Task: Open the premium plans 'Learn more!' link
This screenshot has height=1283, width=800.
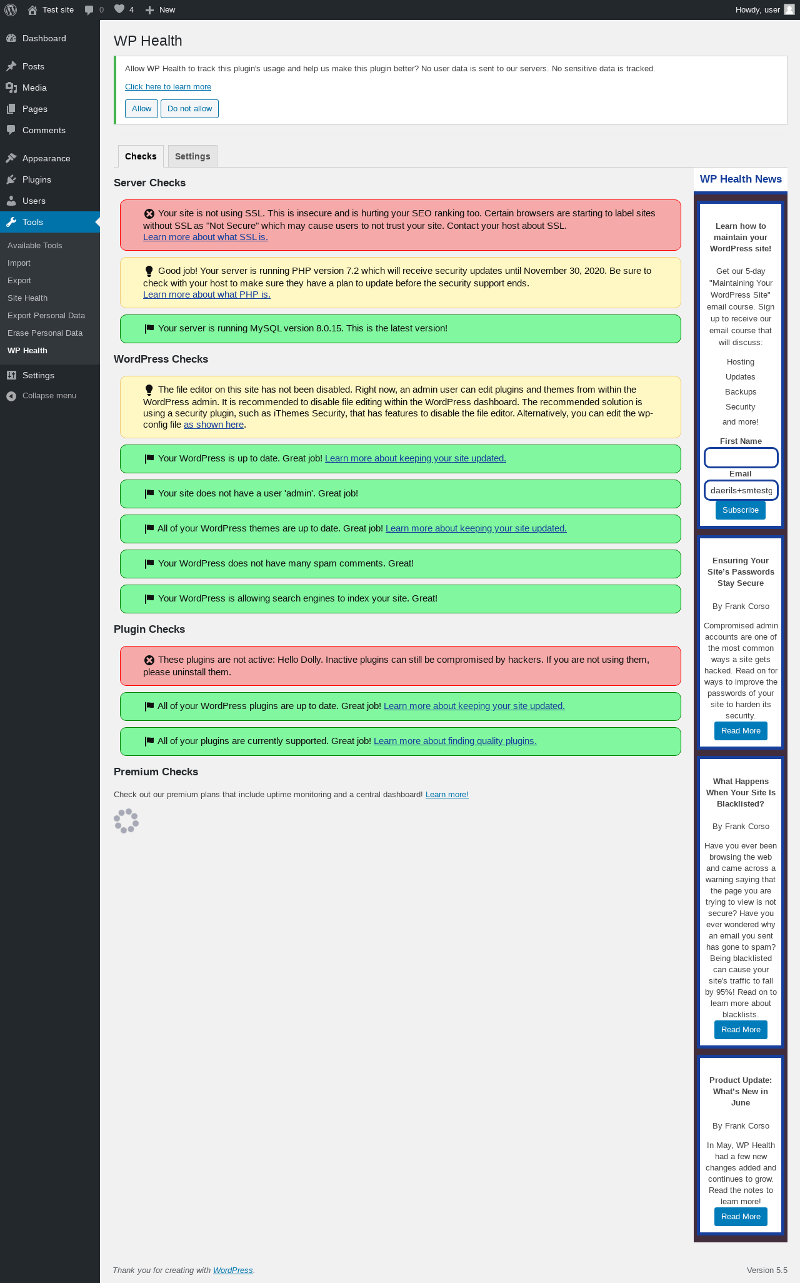Action: click(x=447, y=795)
